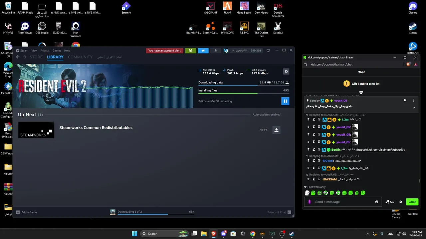This screenshot has width=426, height=239.
Task: Click the Downloading data progress bar
Action: [x=244, y=86]
